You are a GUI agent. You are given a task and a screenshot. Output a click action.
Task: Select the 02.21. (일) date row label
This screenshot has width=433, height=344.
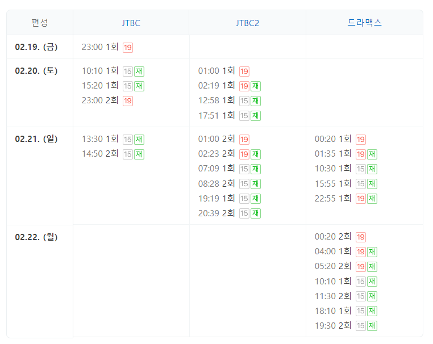point(36,139)
